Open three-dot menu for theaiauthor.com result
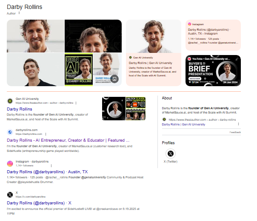This screenshot has width=257, height=221. (x=76, y=103)
